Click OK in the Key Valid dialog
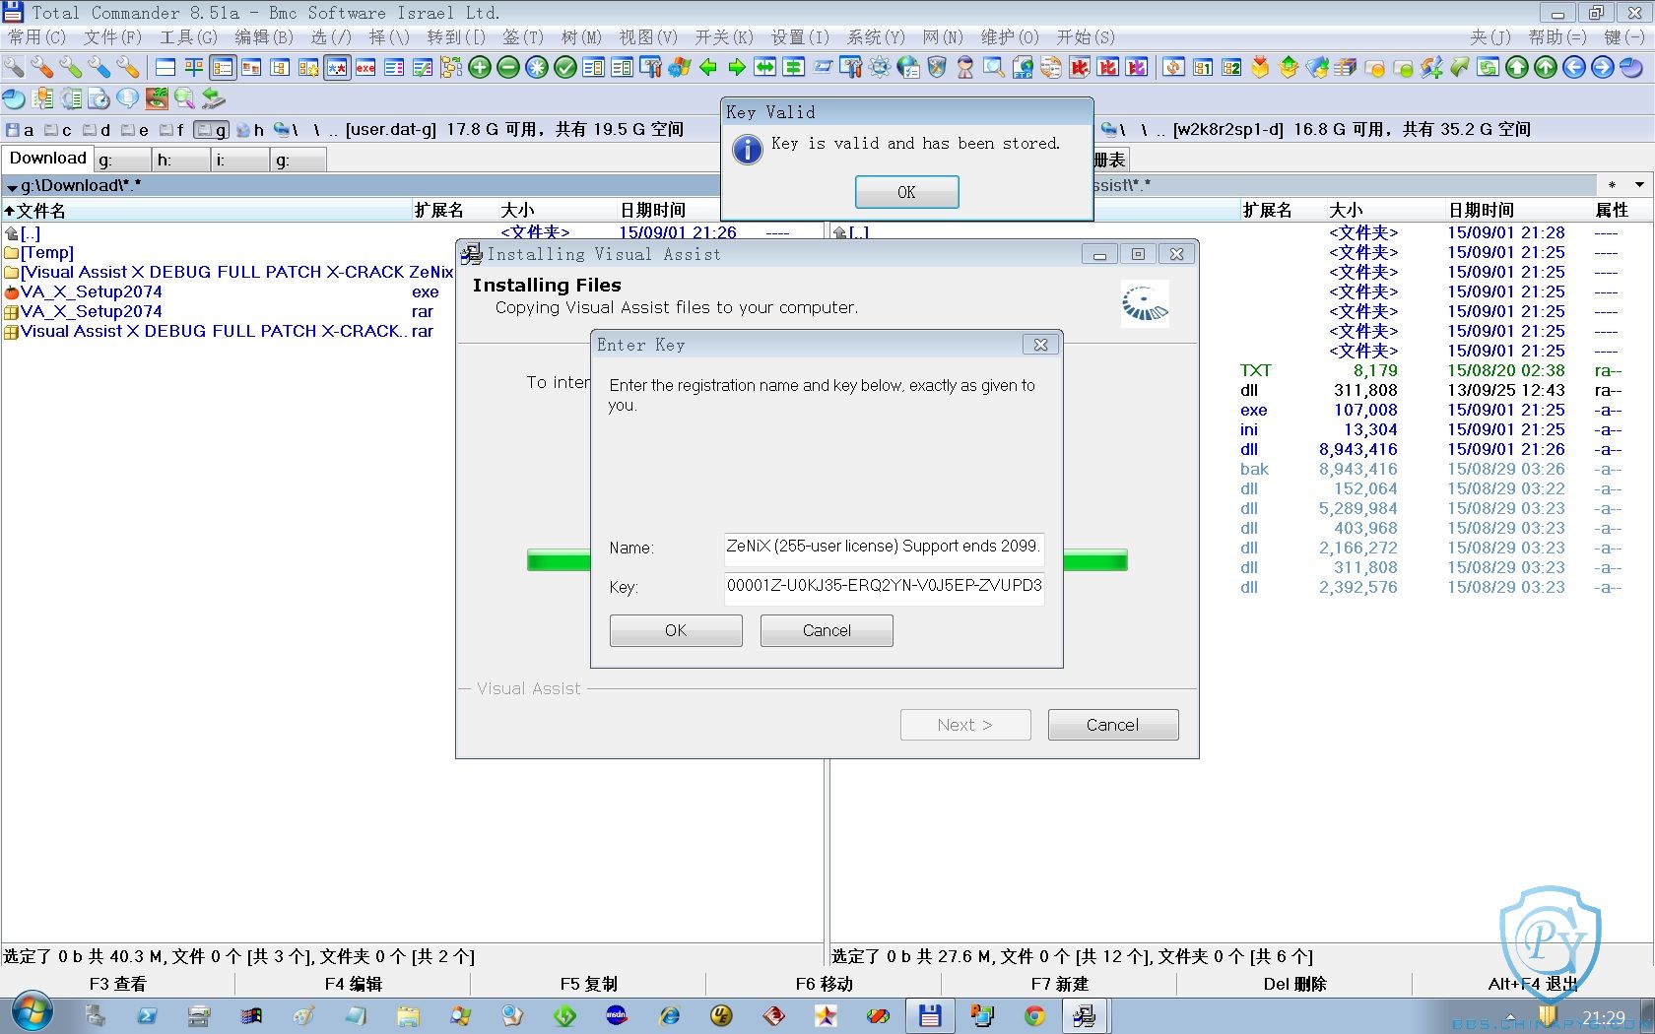 [x=906, y=192]
